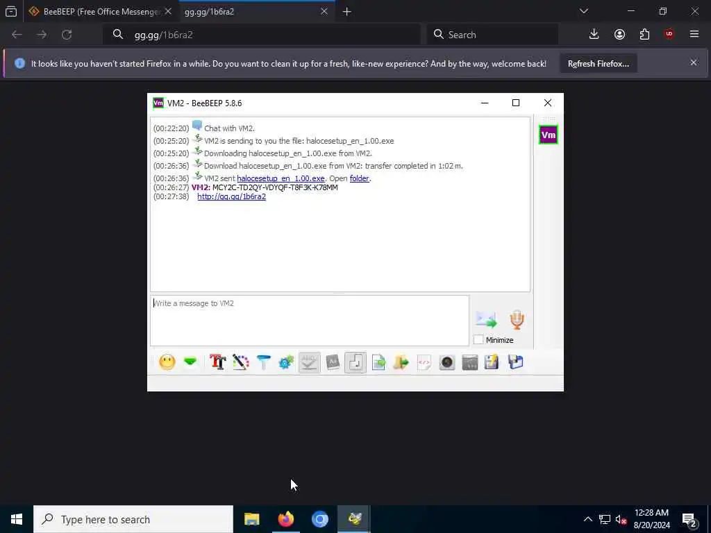Close the gg.gg/1b6ra2 browser tab
Screen dimensions: 711x533
(x=324, y=12)
